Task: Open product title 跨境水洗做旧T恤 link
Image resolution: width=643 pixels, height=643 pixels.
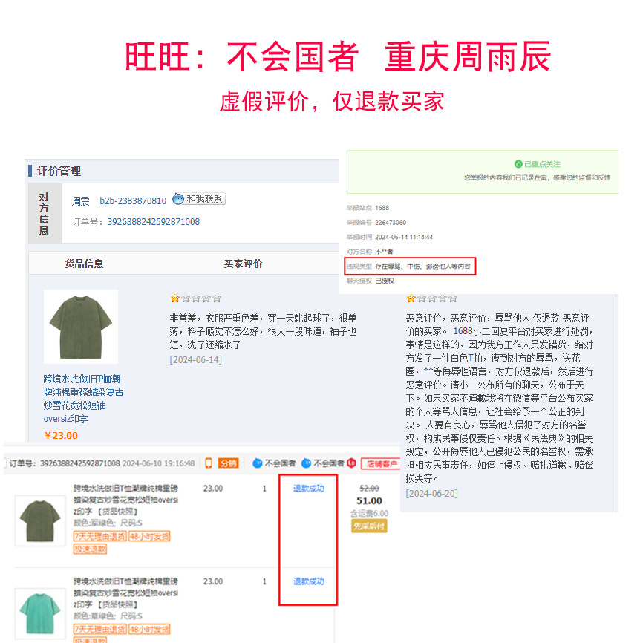Action: pyautogui.click(x=83, y=399)
